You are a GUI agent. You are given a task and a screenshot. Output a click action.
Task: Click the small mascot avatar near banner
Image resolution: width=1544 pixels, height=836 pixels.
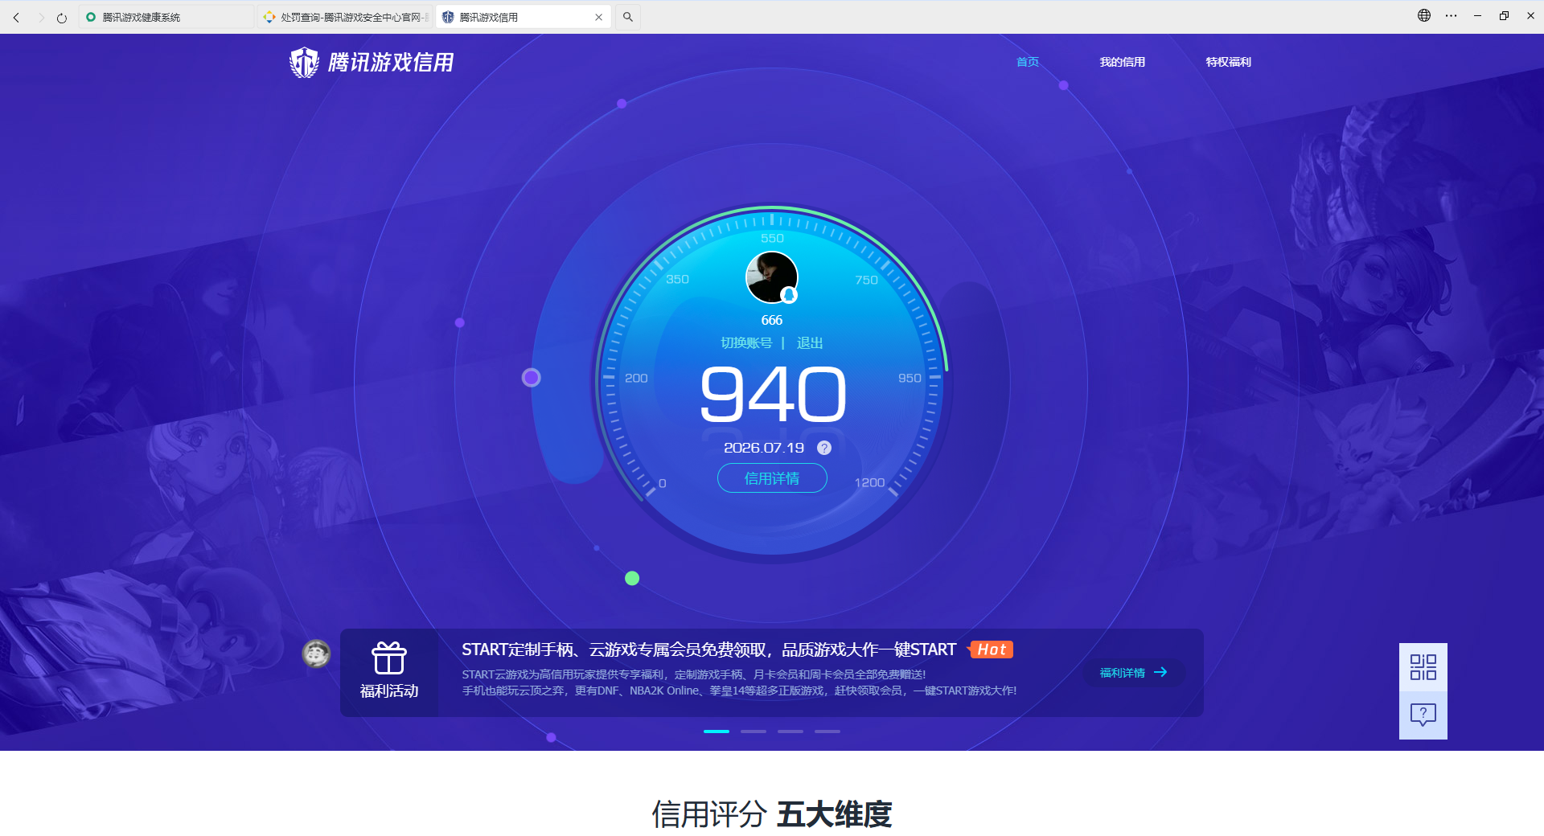[x=316, y=654]
